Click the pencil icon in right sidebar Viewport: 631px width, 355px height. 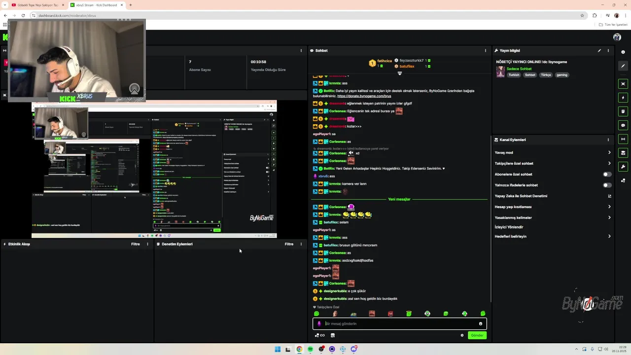point(623,66)
